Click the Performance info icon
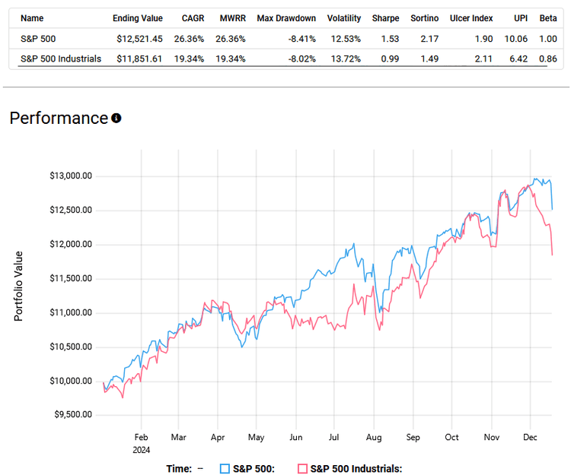 click(x=116, y=118)
